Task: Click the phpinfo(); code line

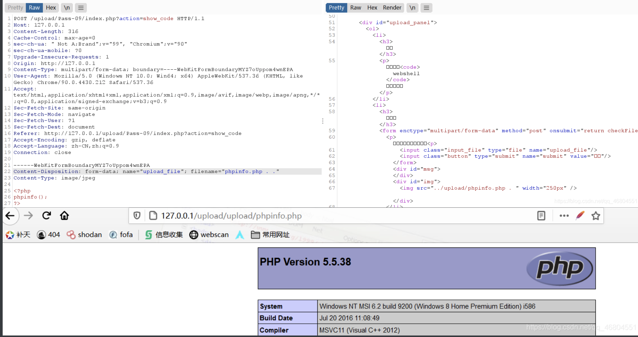Action: [x=30, y=197]
